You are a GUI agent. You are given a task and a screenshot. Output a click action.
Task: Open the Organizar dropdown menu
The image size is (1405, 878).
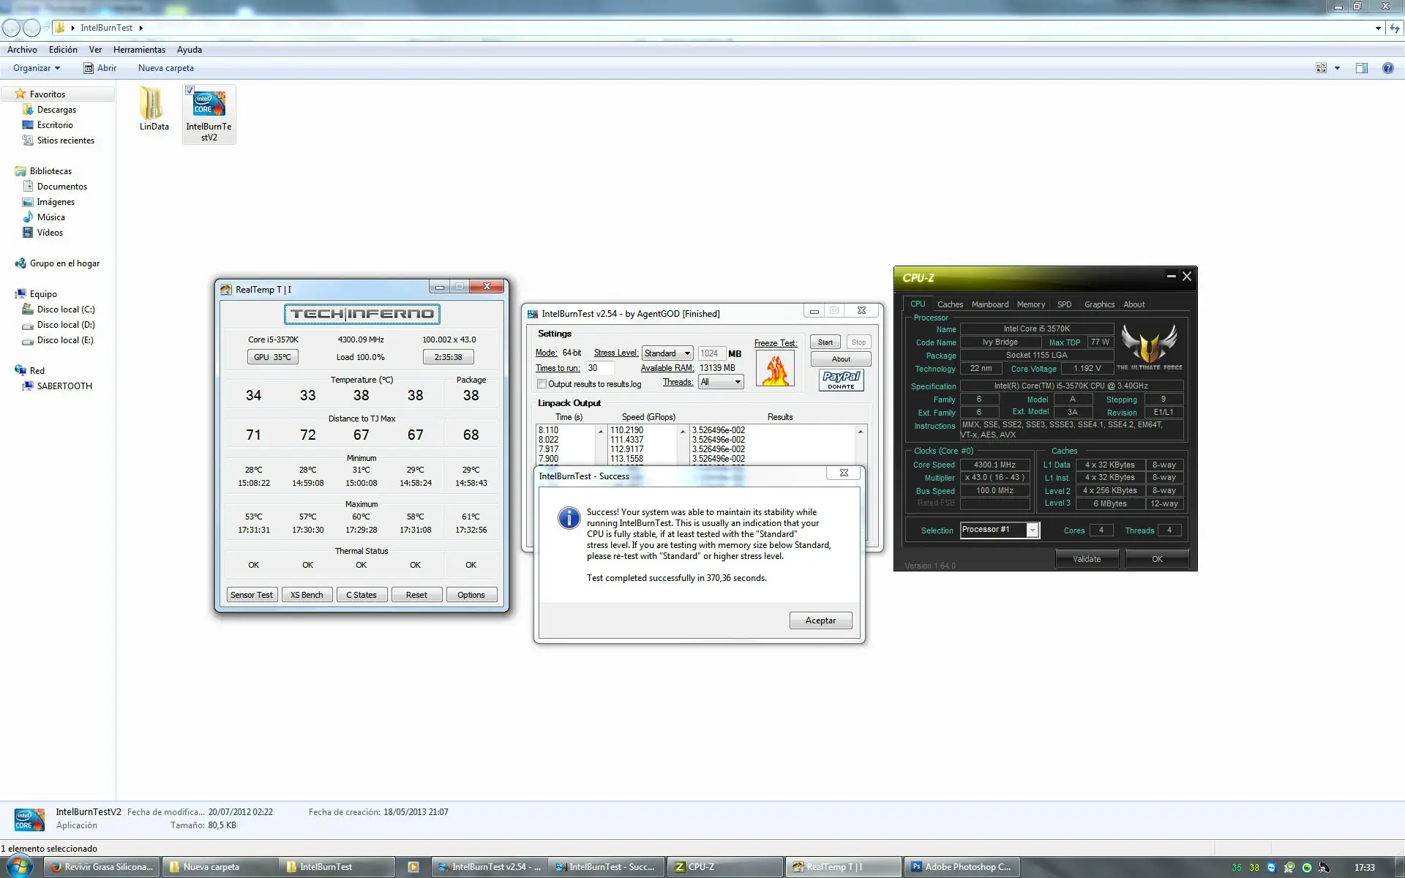coord(37,68)
